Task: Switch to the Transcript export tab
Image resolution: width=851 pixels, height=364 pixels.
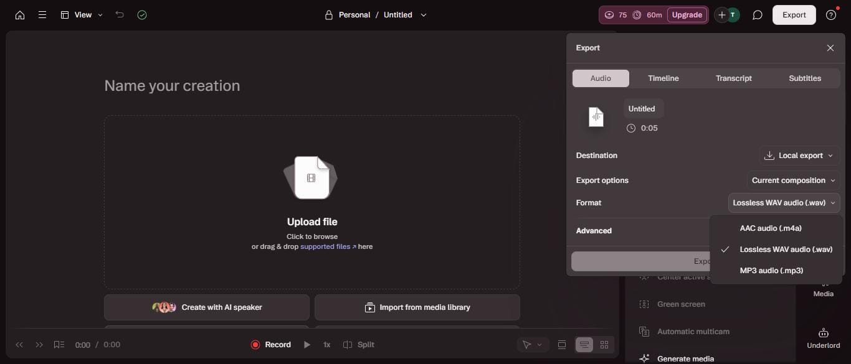Action: [734, 78]
